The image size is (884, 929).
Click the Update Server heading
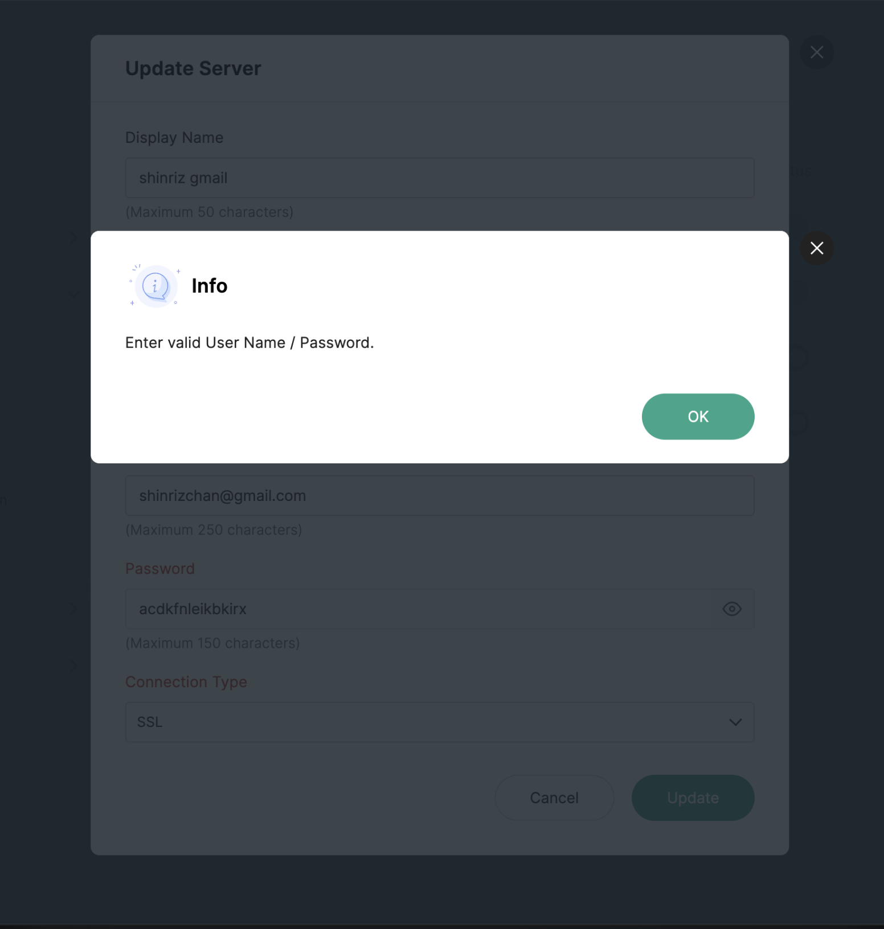[193, 68]
